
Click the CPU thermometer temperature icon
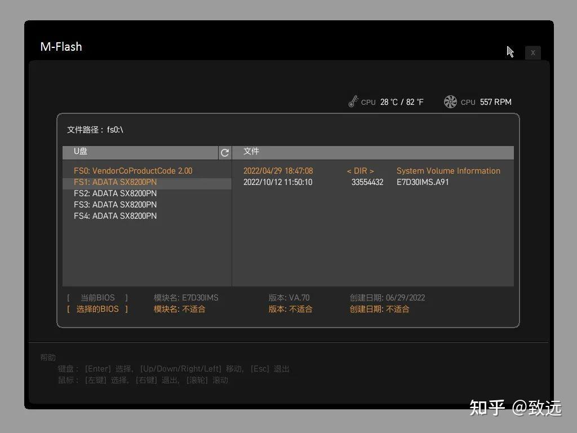pos(353,101)
